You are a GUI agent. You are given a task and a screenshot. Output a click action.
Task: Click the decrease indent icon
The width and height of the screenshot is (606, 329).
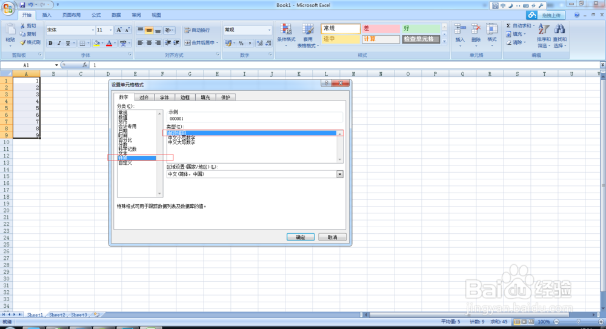168,43
